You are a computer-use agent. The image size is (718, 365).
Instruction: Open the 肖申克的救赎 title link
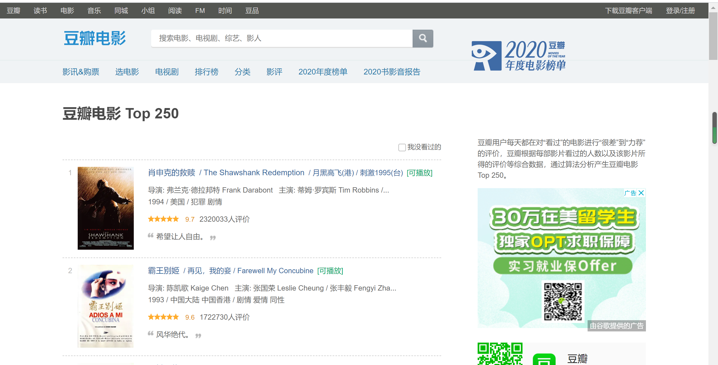tap(172, 173)
